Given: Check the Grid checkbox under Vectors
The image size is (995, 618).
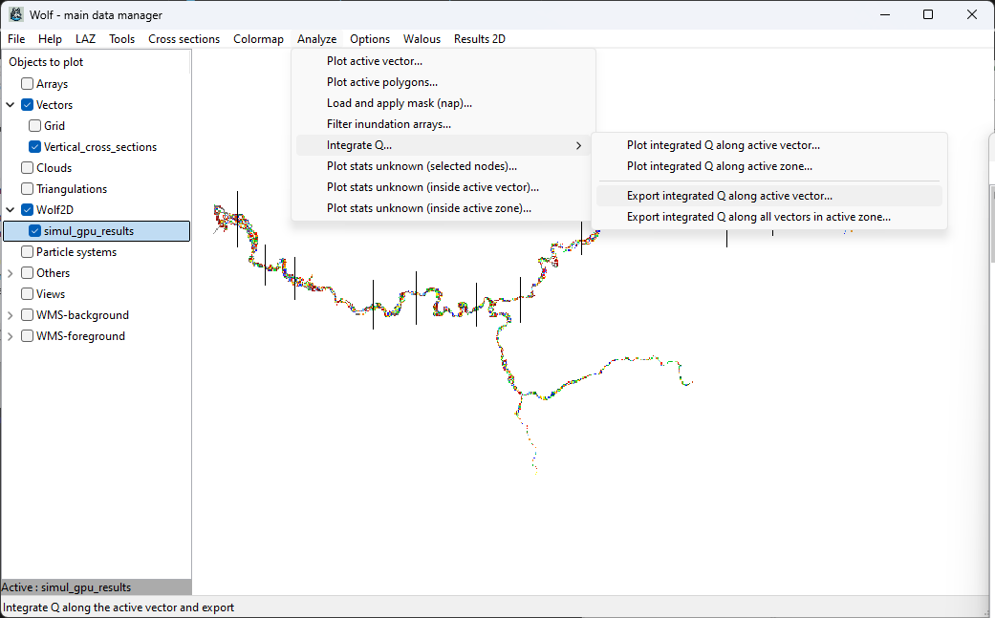Looking at the screenshot, I should pos(35,126).
